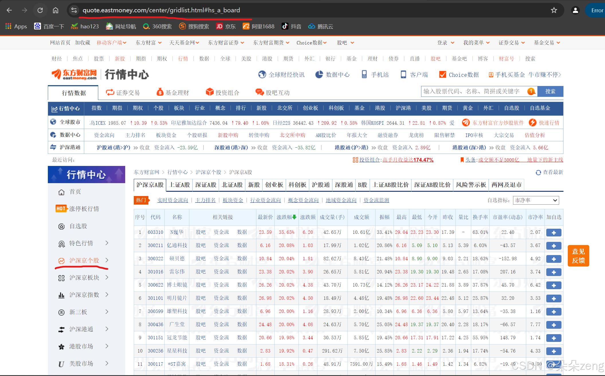Switch to the 创业板 tab
The width and height of the screenshot is (605, 376).
274,185
